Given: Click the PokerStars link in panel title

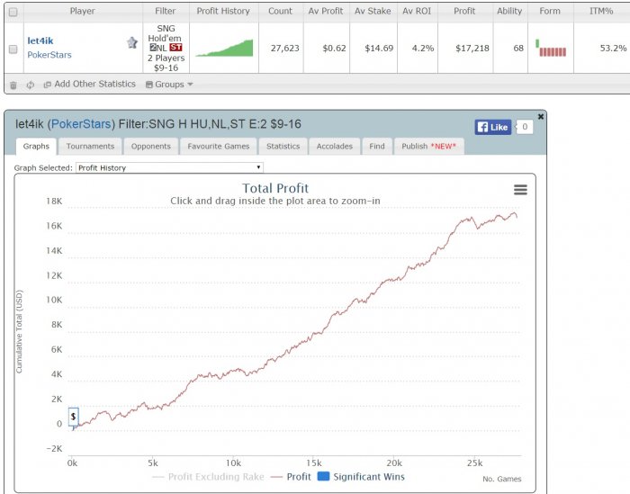Looking at the screenshot, I should 81,124.
